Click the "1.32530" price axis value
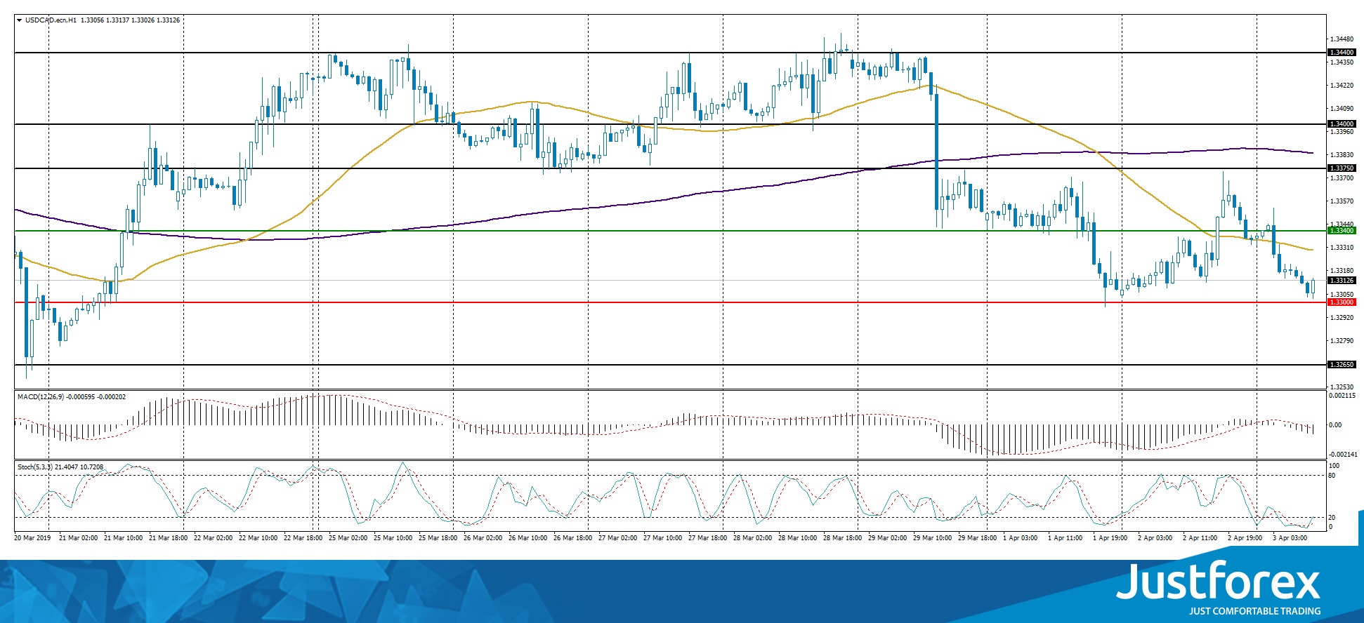Image resolution: width=1364 pixels, height=623 pixels. point(1342,387)
